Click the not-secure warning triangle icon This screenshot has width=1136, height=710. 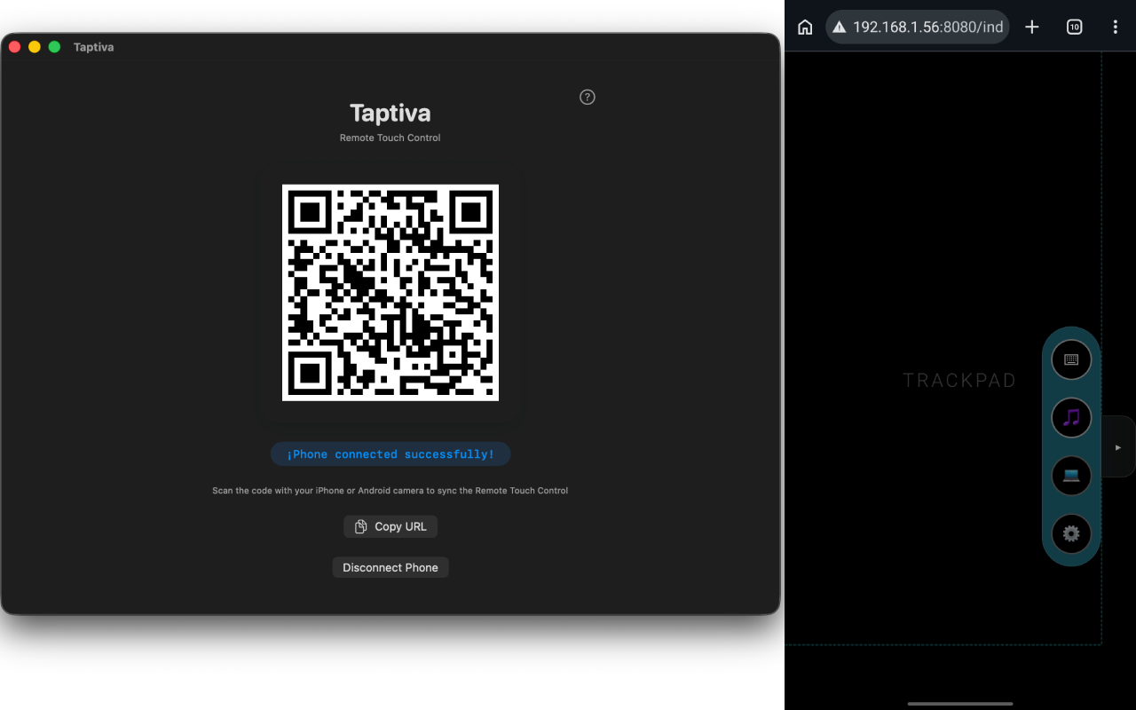(839, 27)
